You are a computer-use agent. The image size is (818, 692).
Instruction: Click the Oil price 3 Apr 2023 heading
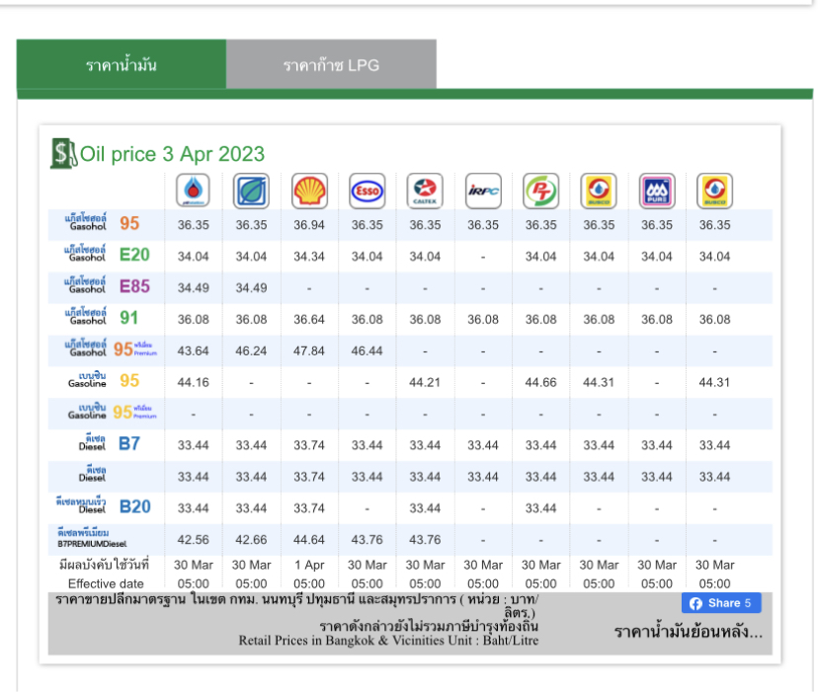pyautogui.click(x=172, y=154)
